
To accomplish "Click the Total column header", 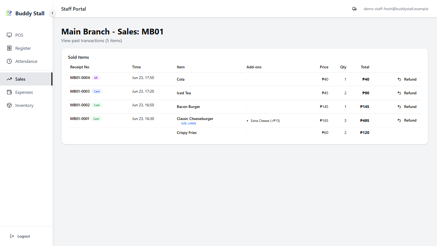I will pos(365,67).
